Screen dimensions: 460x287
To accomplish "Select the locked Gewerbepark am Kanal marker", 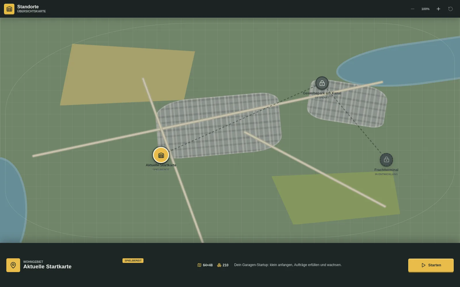I will click(x=322, y=83).
